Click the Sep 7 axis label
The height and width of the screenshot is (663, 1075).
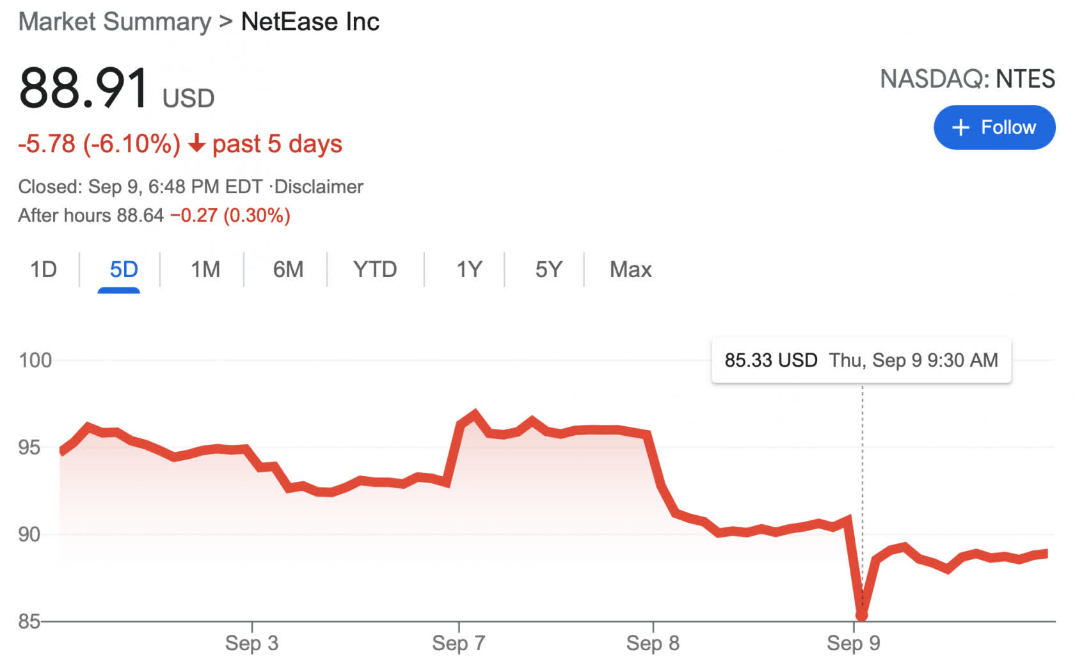coord(458,643)
